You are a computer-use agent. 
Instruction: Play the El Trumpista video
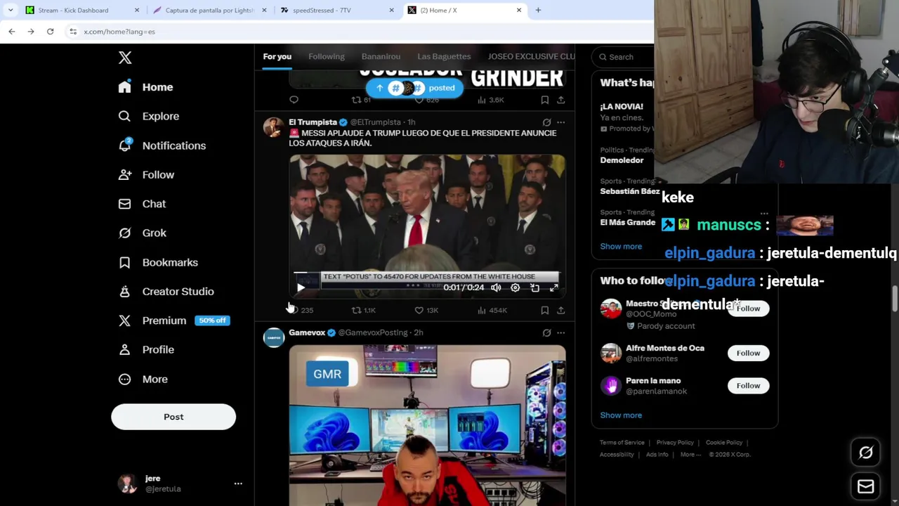[301, 287]
